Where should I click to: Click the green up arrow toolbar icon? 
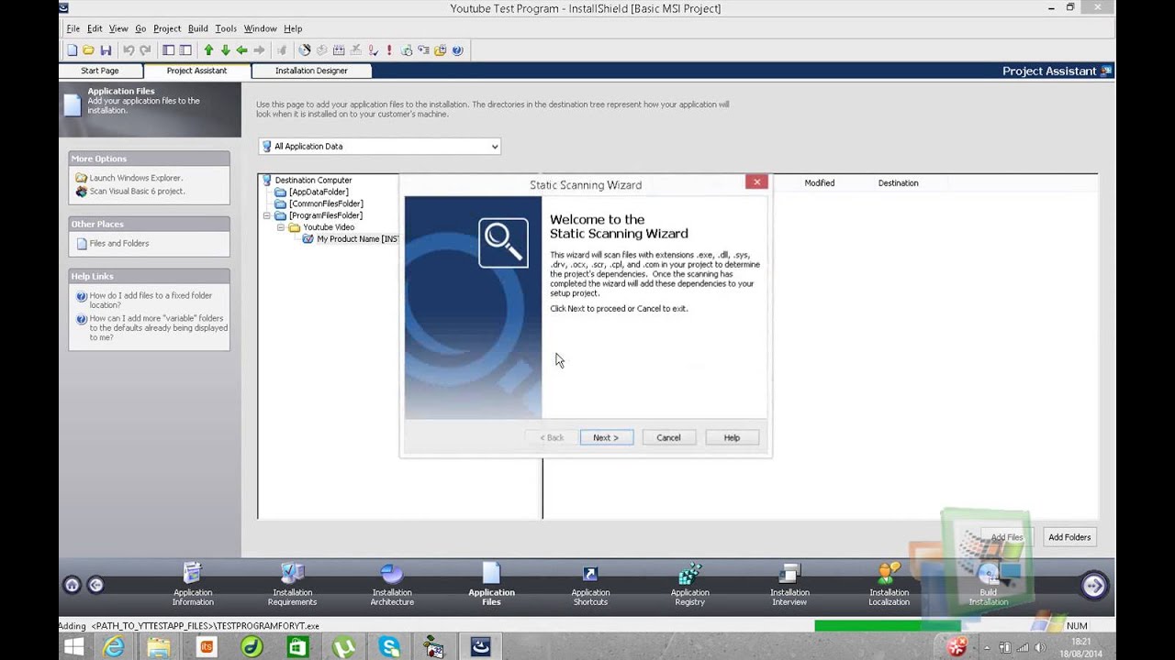tap(208, 50)
